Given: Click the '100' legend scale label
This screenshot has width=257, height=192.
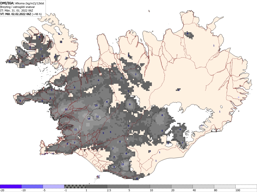Looking at the screenshot, I should coord(238,190).
